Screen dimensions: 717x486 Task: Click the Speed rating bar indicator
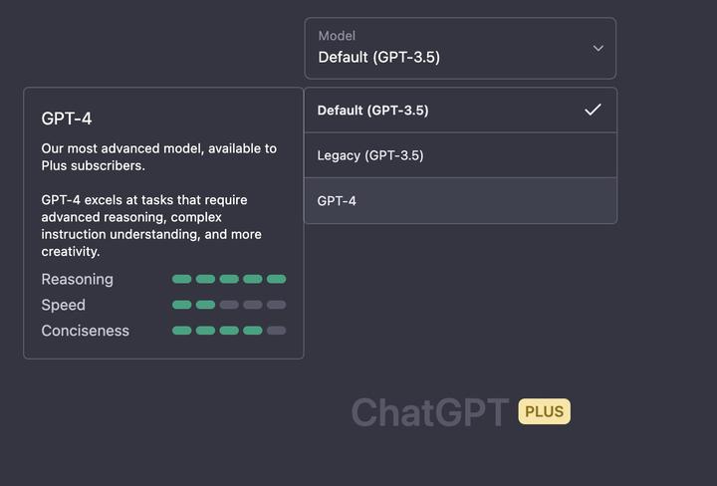229,305
